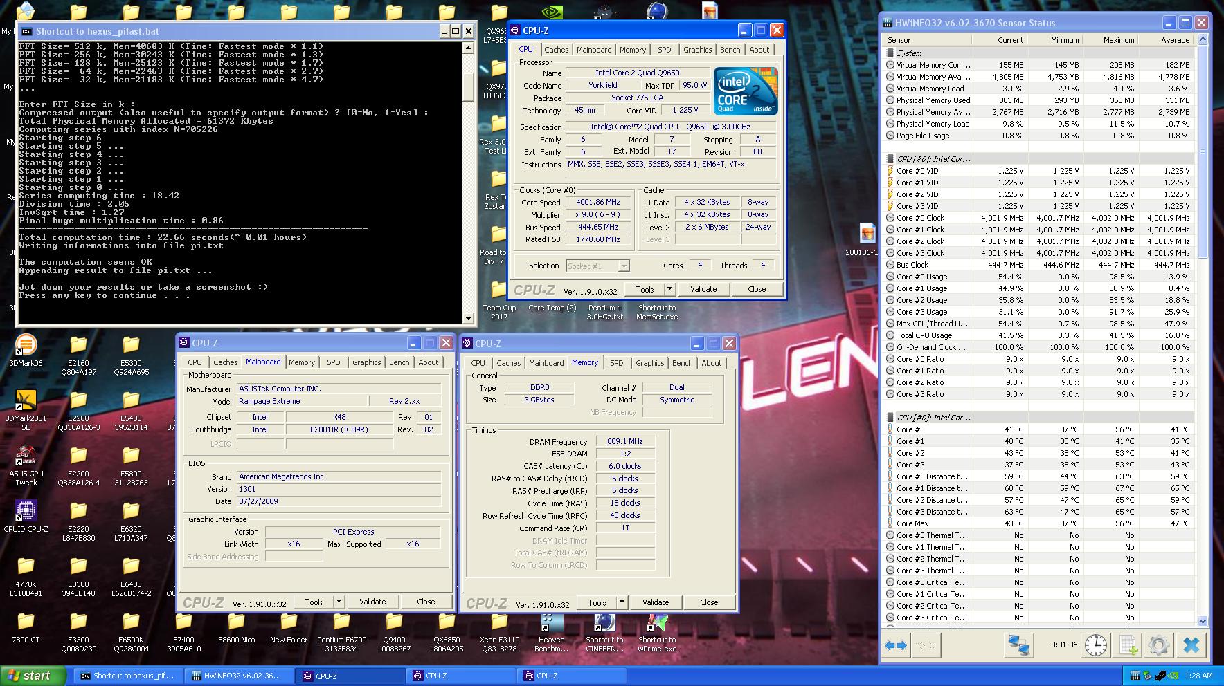Open the SPD tab in top CPU-Z window
Screen dimensions: 1224x686
coord(664,50)
